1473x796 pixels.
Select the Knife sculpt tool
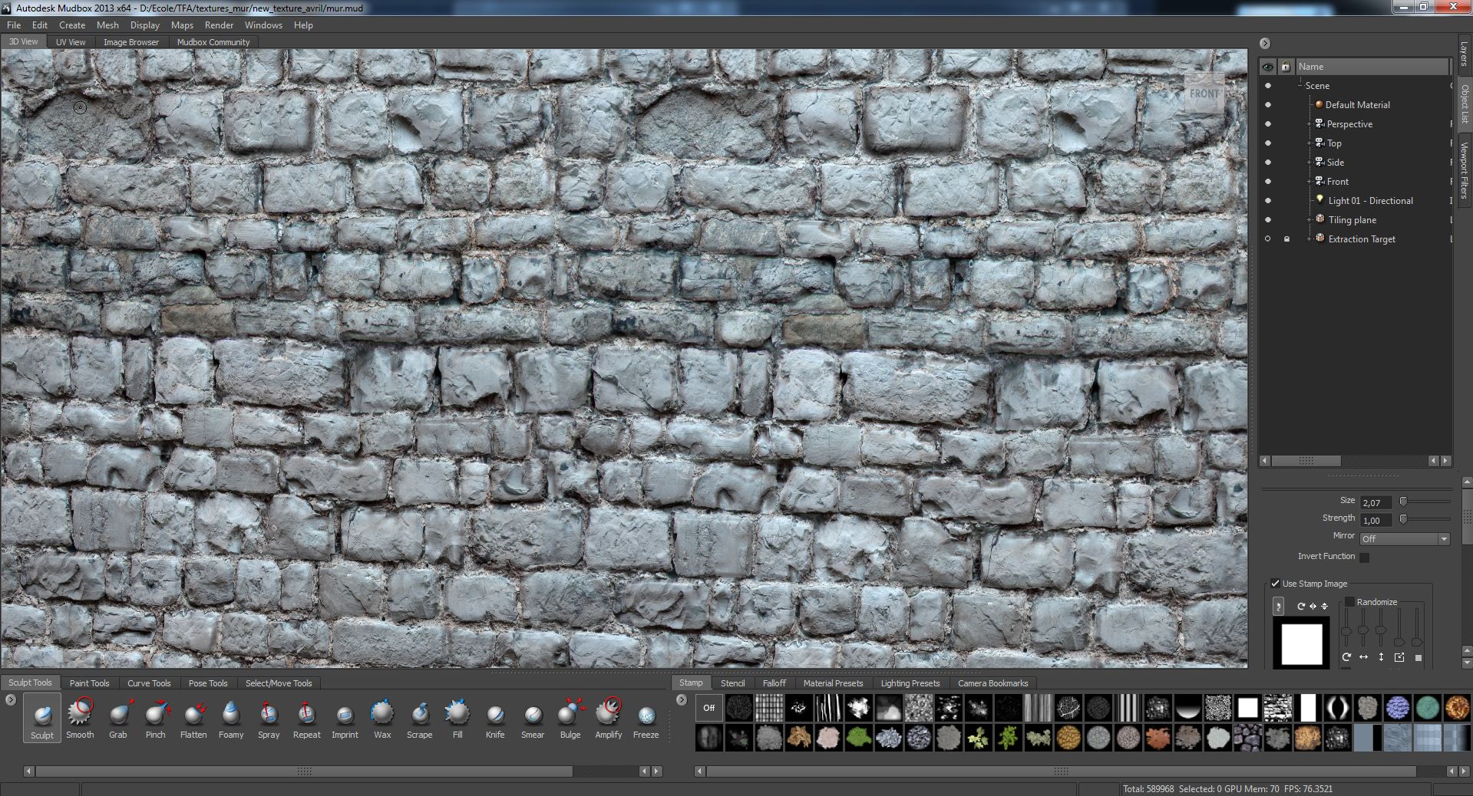(x=495, y=717)
